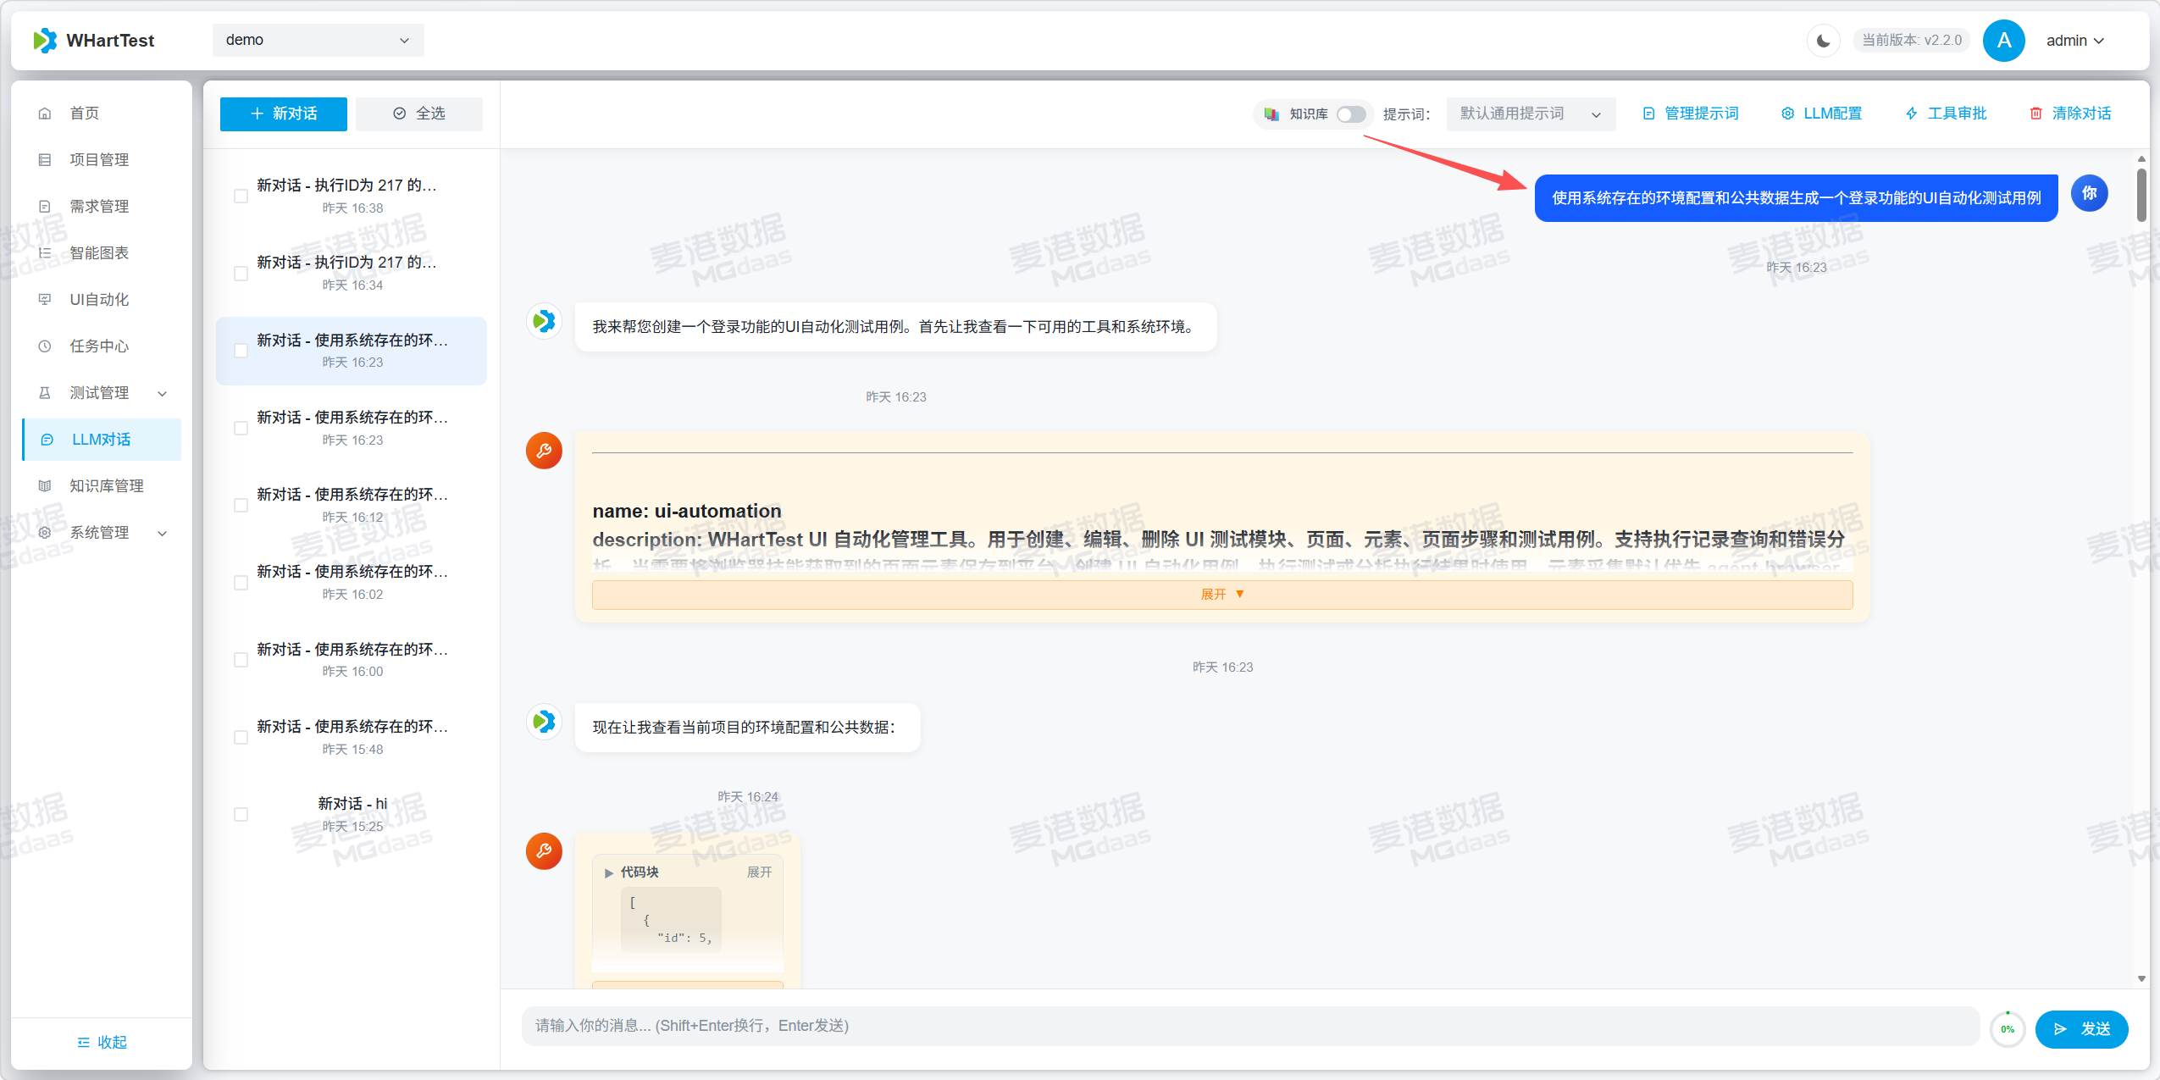This screenshot has height=1080, width=2160.
Task: Open 知识库管理 sidebar item
Action: 106,486
